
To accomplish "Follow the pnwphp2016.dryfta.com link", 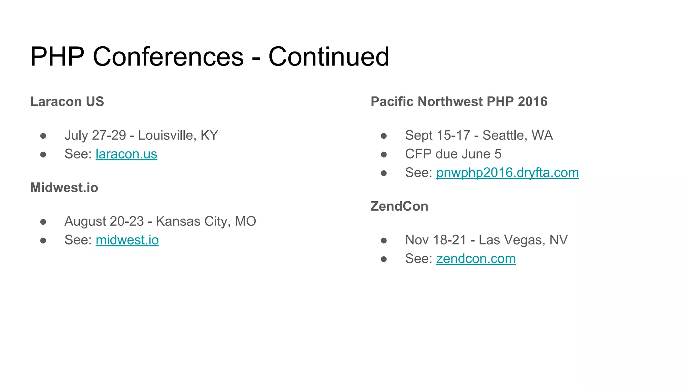I will click(x=508, y=173).
